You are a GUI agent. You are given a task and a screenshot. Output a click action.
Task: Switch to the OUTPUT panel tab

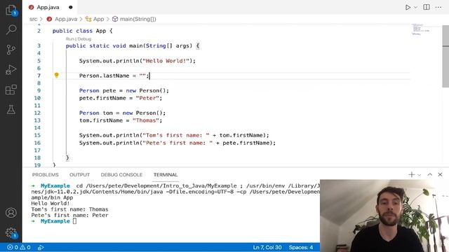coord(79,174)
